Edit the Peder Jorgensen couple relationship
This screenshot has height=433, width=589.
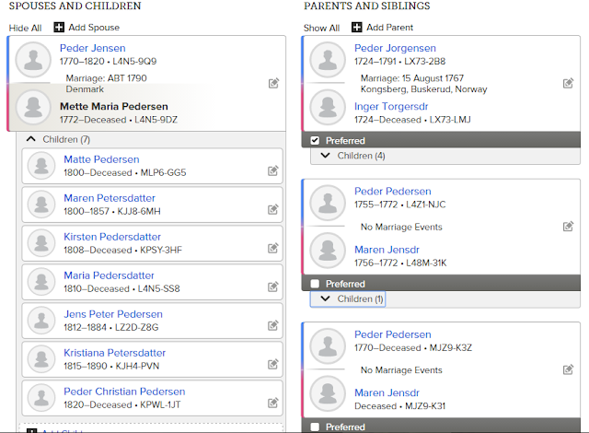pos(568,83)
